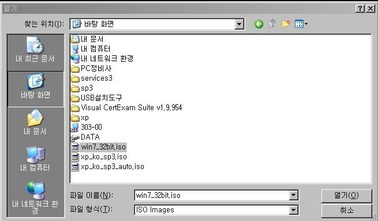Select the sp3 folder icon
The image size is (378, 221).
(75, 88)
